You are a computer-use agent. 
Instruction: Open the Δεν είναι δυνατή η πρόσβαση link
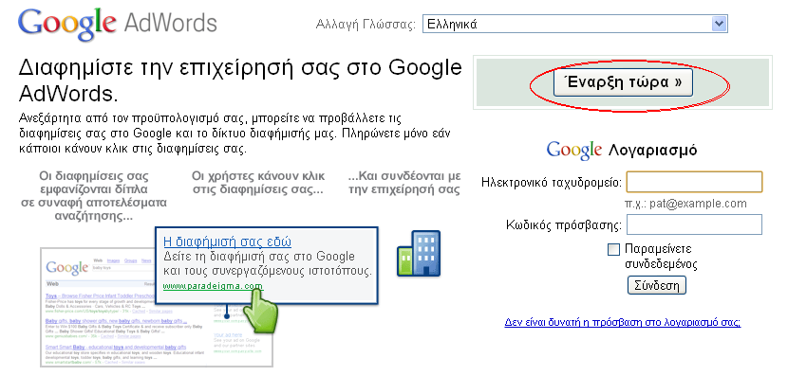[622, 322]
